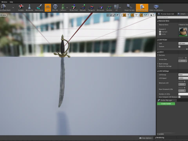The width and height of the screenshot is (188, 141).
Task: Click the Search Details input field
Action: [x=173, y=17]
